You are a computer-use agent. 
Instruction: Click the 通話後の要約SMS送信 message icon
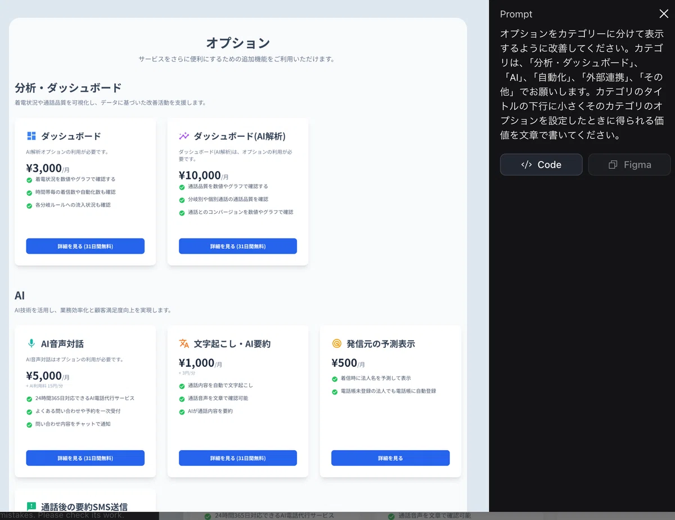coord(31,506)
